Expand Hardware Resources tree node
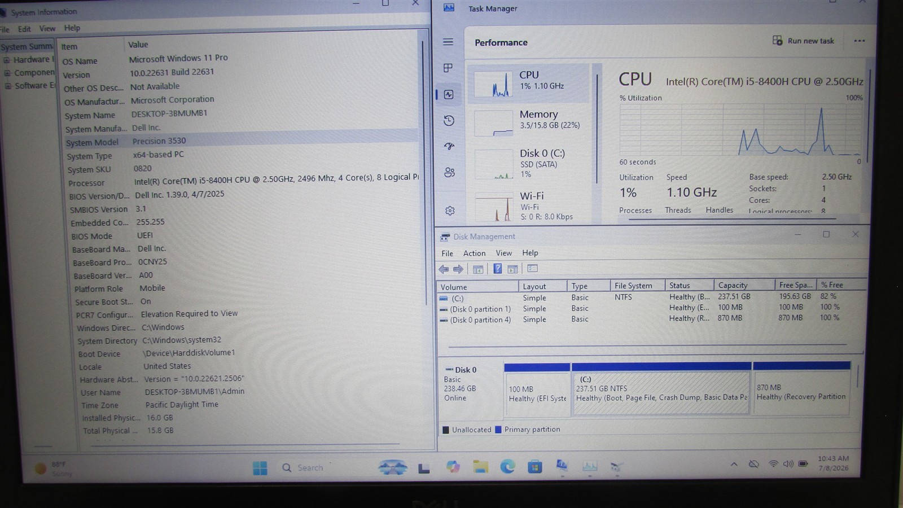The width and height of the screenshot is (903, 508). 7,60
